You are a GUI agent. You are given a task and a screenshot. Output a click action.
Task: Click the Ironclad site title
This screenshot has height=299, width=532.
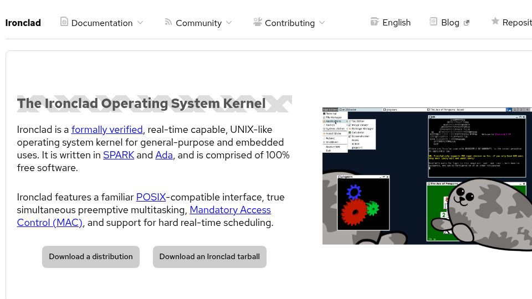(x=23, y=23)
